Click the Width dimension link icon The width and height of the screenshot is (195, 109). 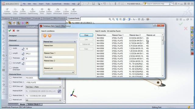[x=23, y=49]
